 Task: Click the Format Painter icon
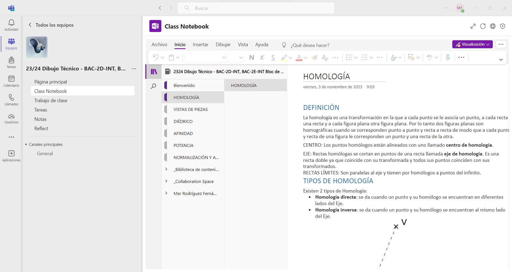click(315, 58)
